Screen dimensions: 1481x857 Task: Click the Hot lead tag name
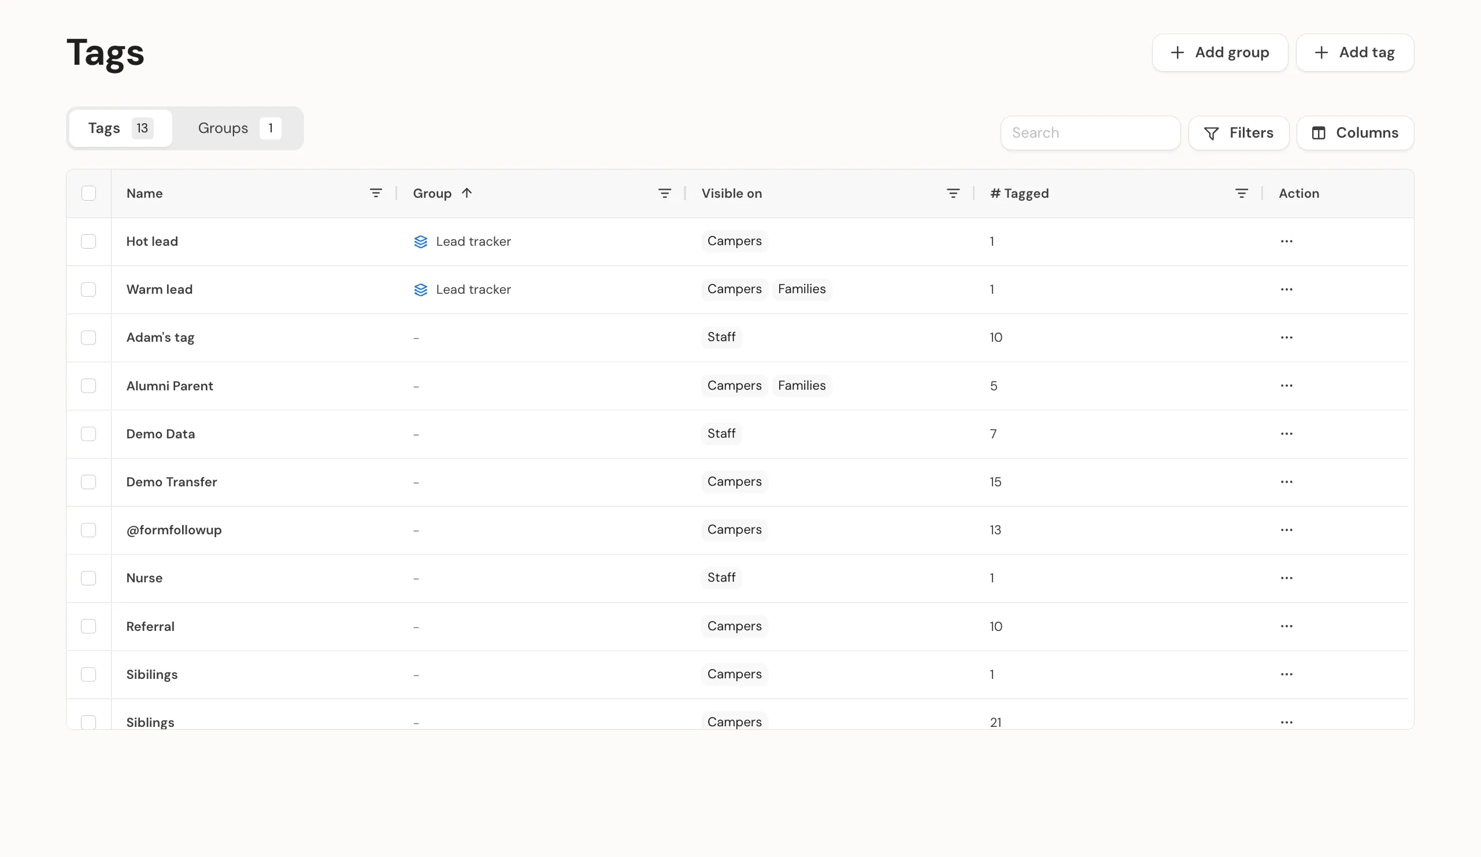[152, 242]
